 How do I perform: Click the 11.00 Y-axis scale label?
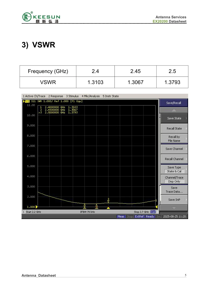(x=31, y=105)
